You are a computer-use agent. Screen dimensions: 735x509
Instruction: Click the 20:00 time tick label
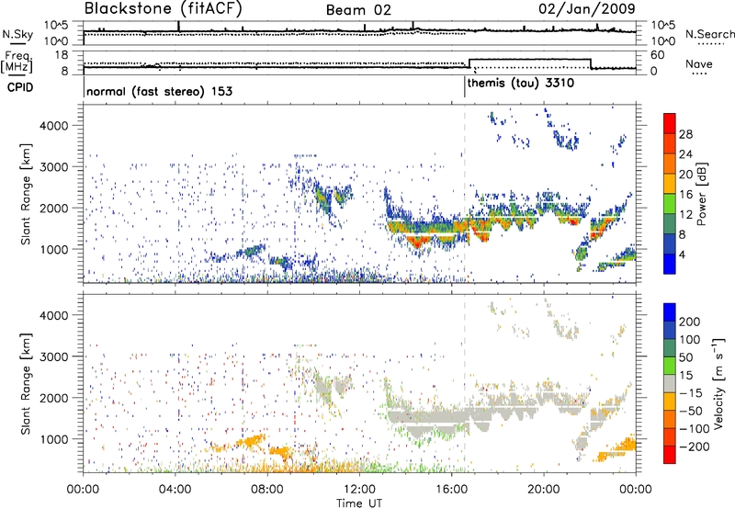click(544, 490)
